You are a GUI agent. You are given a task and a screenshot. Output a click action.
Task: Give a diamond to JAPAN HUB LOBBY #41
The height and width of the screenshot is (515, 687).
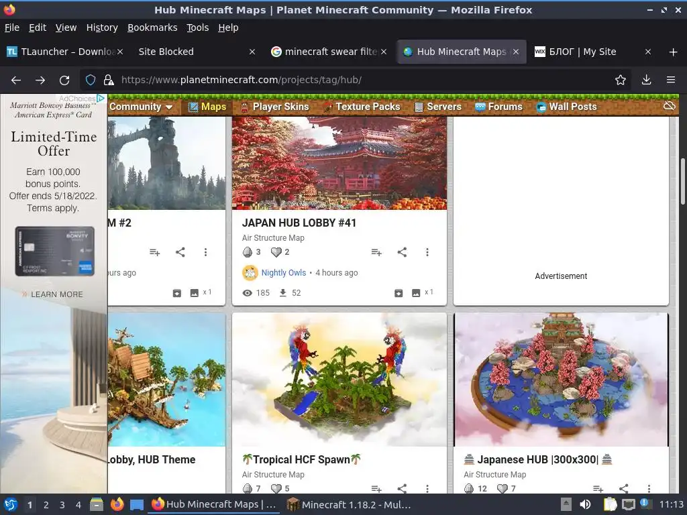click(248, 252)
